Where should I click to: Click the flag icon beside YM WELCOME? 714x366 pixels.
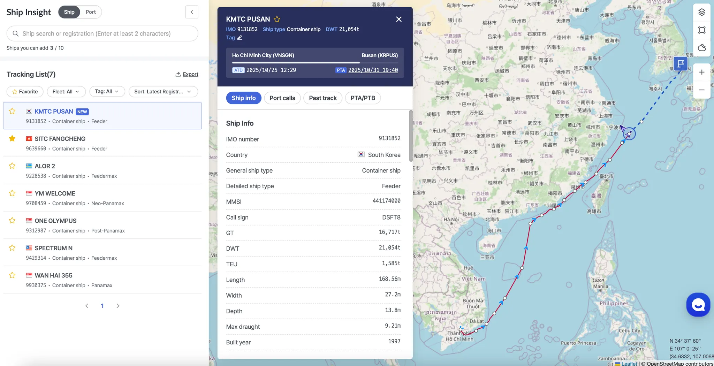click(29, 193)
